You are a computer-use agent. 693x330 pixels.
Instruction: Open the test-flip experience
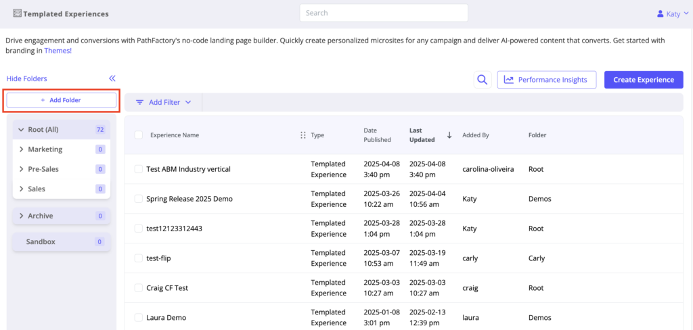coord(158,258)
